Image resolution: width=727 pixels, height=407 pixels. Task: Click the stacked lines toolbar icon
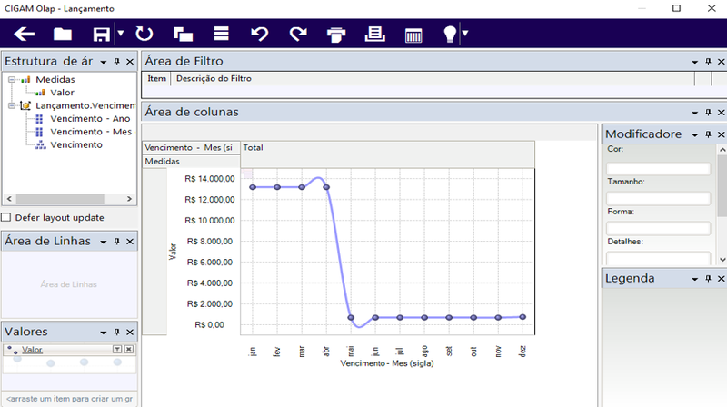(221, 34)
